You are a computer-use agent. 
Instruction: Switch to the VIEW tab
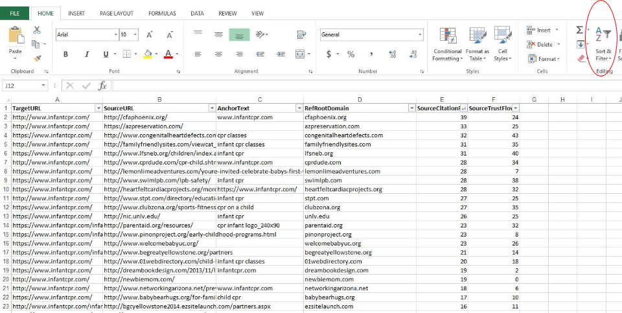[257, 14]
